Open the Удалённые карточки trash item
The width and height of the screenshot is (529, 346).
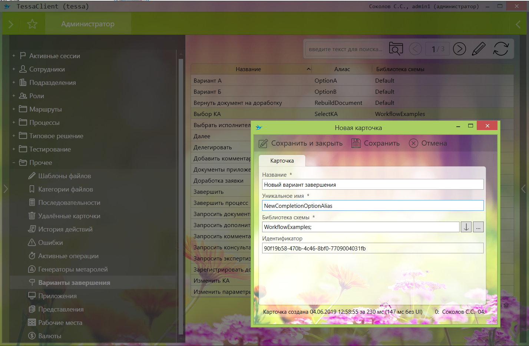pos(69,216)
